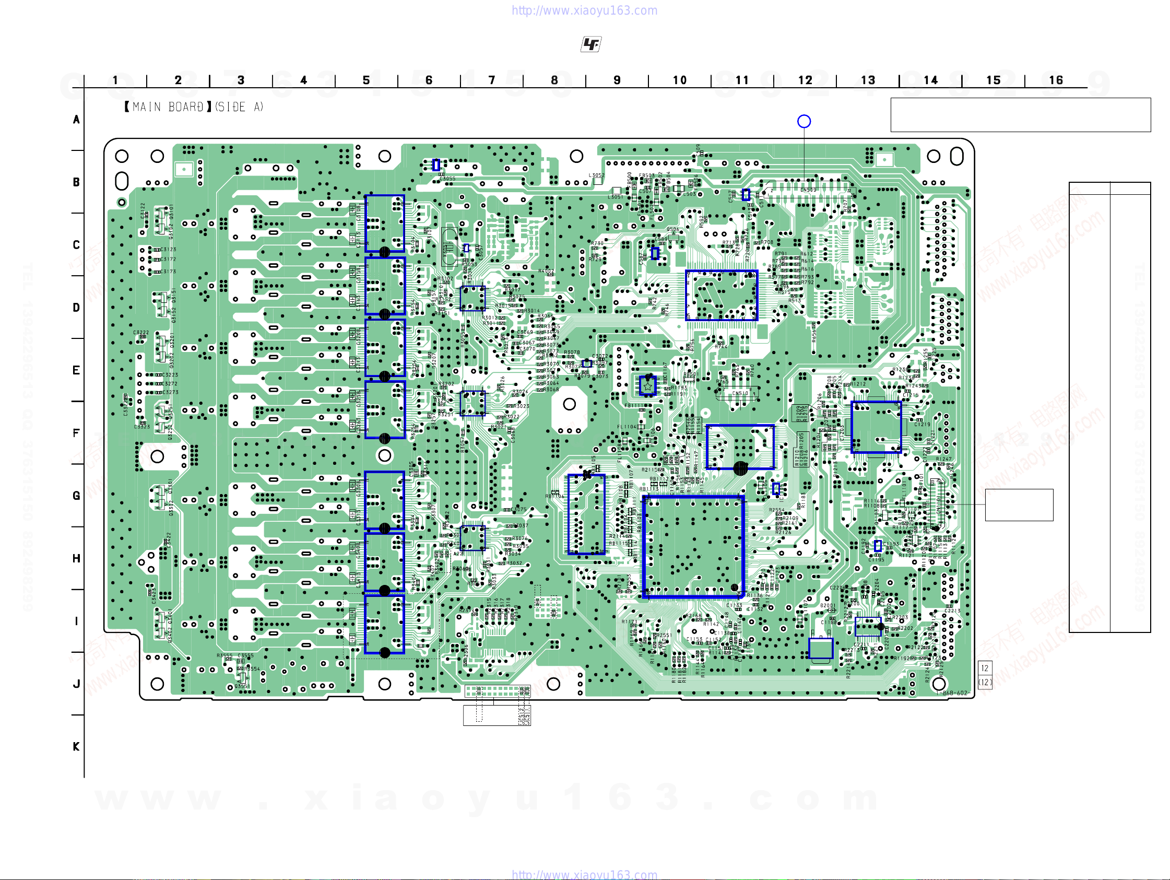This screenshot has width=1170, height=880.
Task: Click the lightning logo icon below top URL
Action: click(x=591, y=44)
